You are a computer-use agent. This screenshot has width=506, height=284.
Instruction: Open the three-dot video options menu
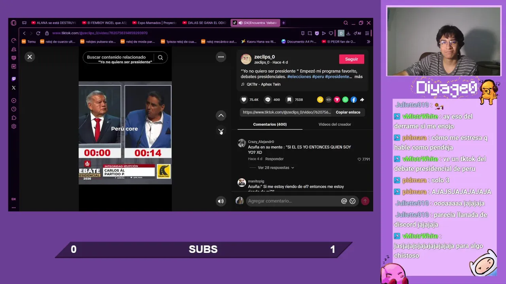click(x=221, y=57)
